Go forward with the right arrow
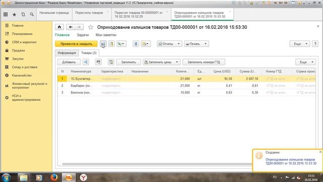Image resolution: width=323 pixels, height=182 pixels. [x=79, y=27]
